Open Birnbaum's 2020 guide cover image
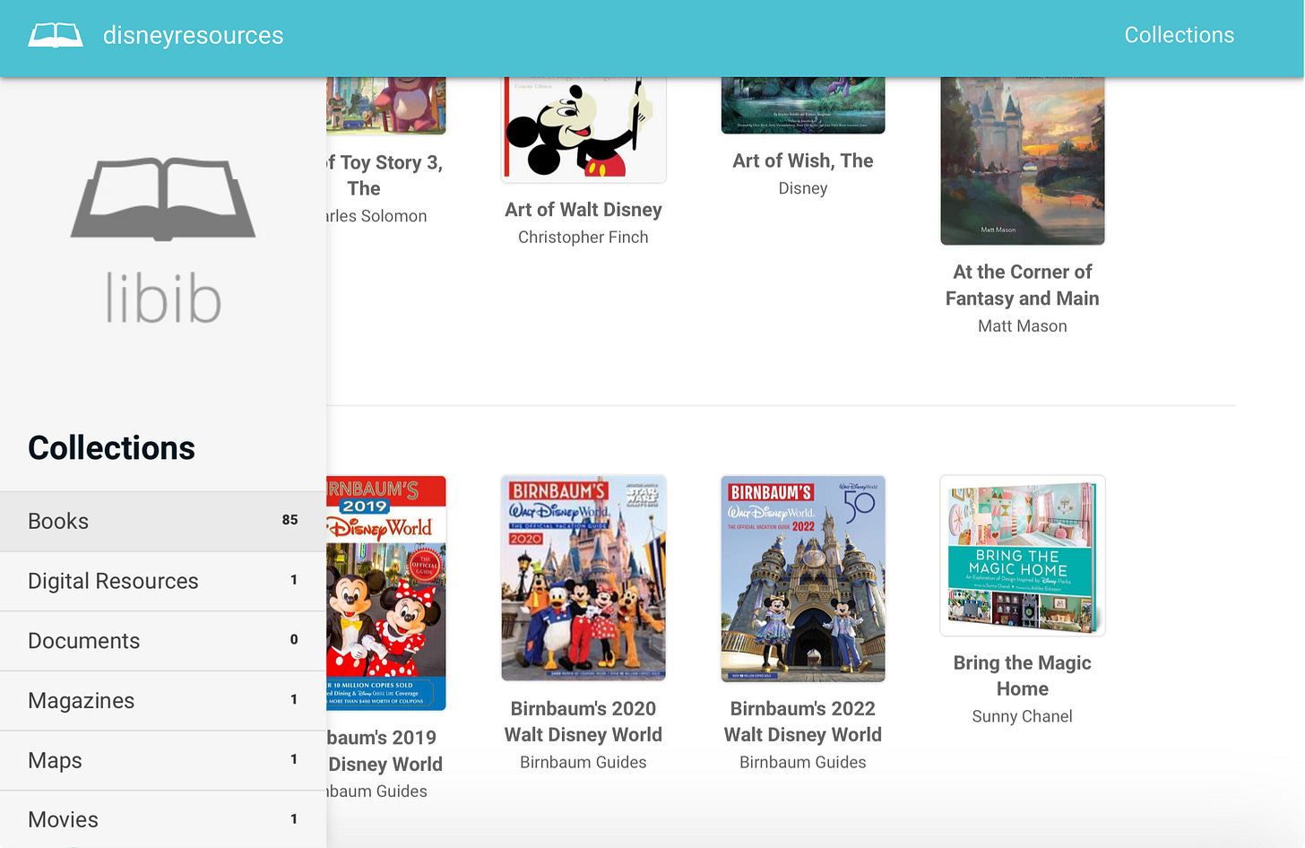Image resolution: width=1305 pixels, height=848 pixels. pyautogui.click(x=583, y=578)
